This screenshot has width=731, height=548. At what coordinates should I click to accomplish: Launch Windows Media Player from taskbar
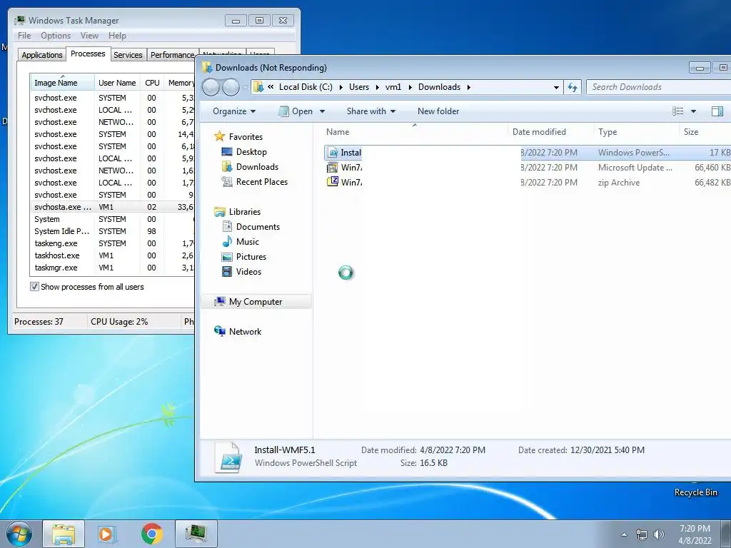pos(107,534)
